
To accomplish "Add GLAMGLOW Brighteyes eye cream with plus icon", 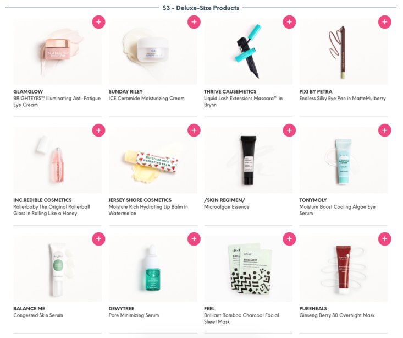I will pos(99,22).
